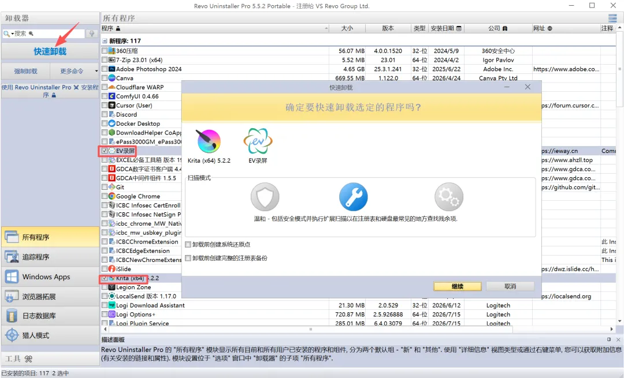Switch to Windows Apps tab
The width and height of the screenshot is (624, 378).
tap(50, 276)
